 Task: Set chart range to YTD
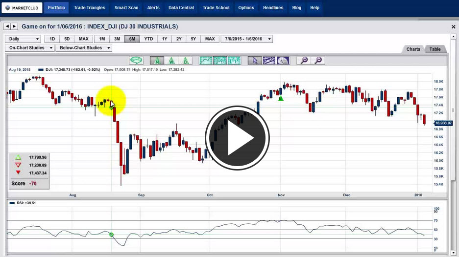point(148,39)
